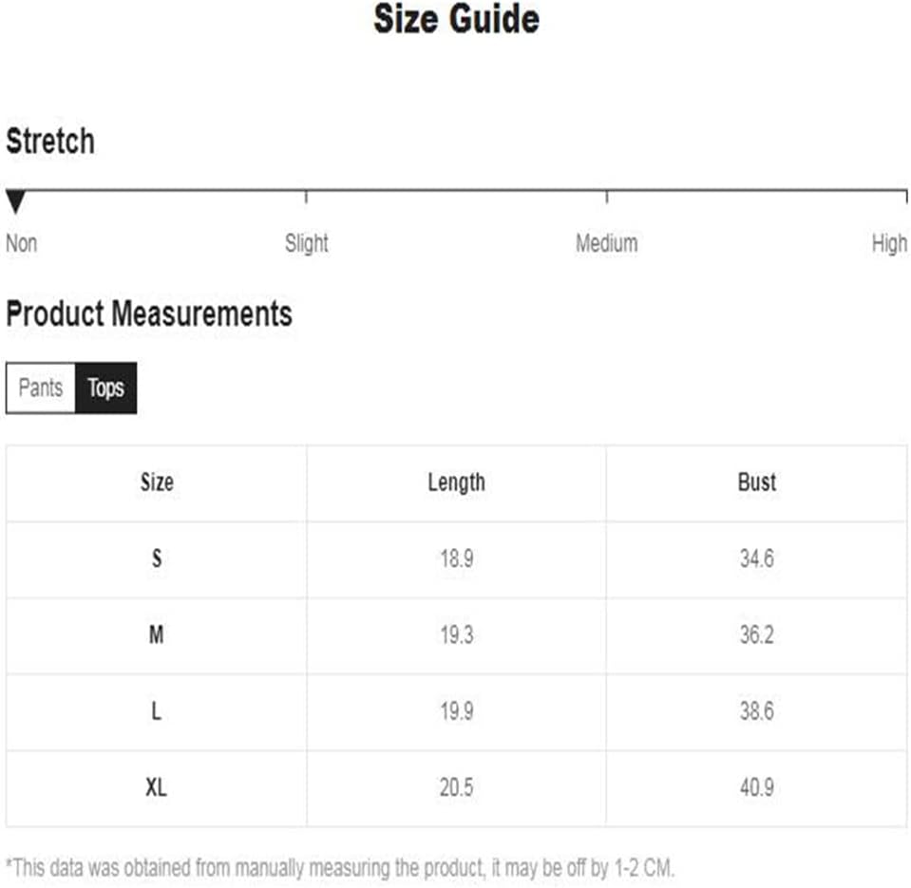Image resolution: width=911 pixels, height=888 pixels.
Task: Click the 18.9 length value
Action: (x=457, y=558)
